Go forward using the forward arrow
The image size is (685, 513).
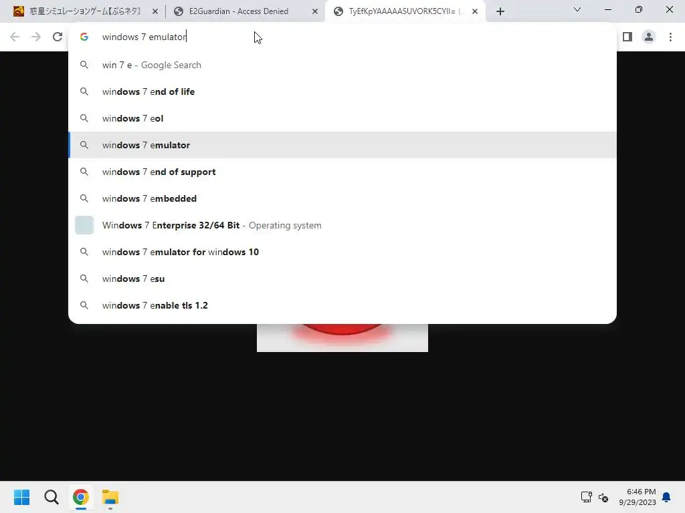click(x=36, y=37)
